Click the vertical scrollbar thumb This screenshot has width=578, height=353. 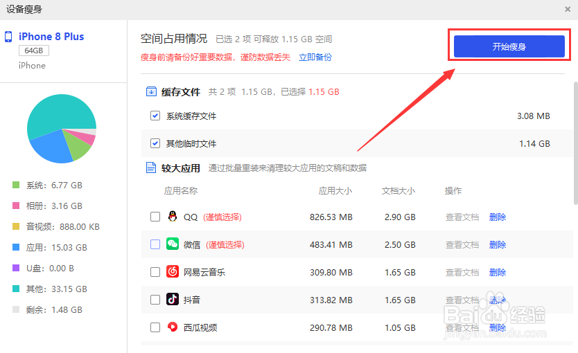575,143
